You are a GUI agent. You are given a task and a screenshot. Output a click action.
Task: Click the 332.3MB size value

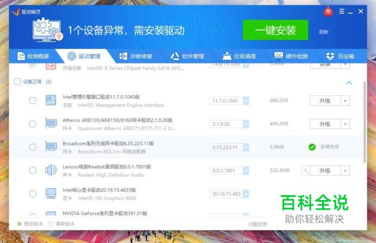[x=280, y=170]
